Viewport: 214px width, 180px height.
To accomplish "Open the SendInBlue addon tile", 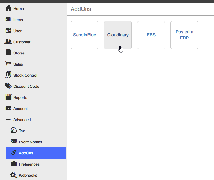I will coord(85,35).
